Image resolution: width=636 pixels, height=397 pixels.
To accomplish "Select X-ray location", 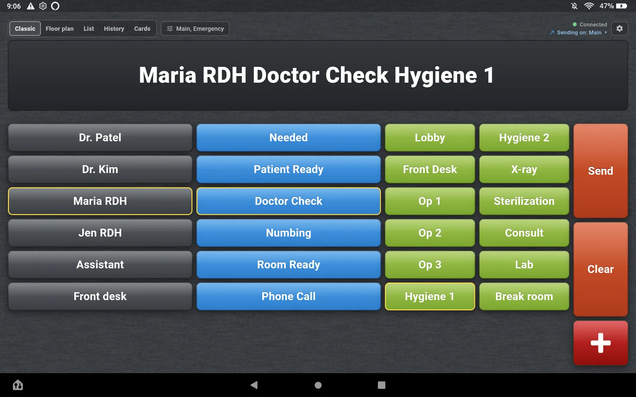I will point(524,169).
